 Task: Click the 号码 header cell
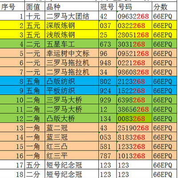[134, 7]
